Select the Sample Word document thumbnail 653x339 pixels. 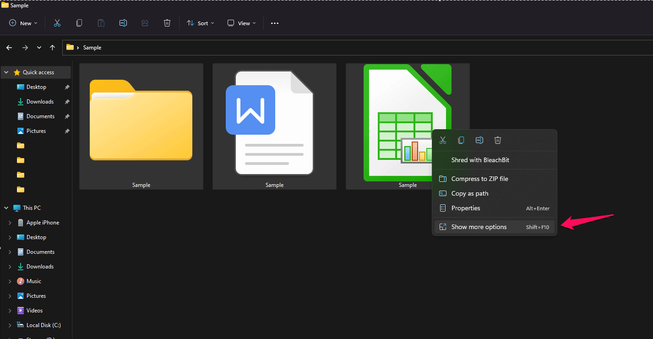coord(274,126)
